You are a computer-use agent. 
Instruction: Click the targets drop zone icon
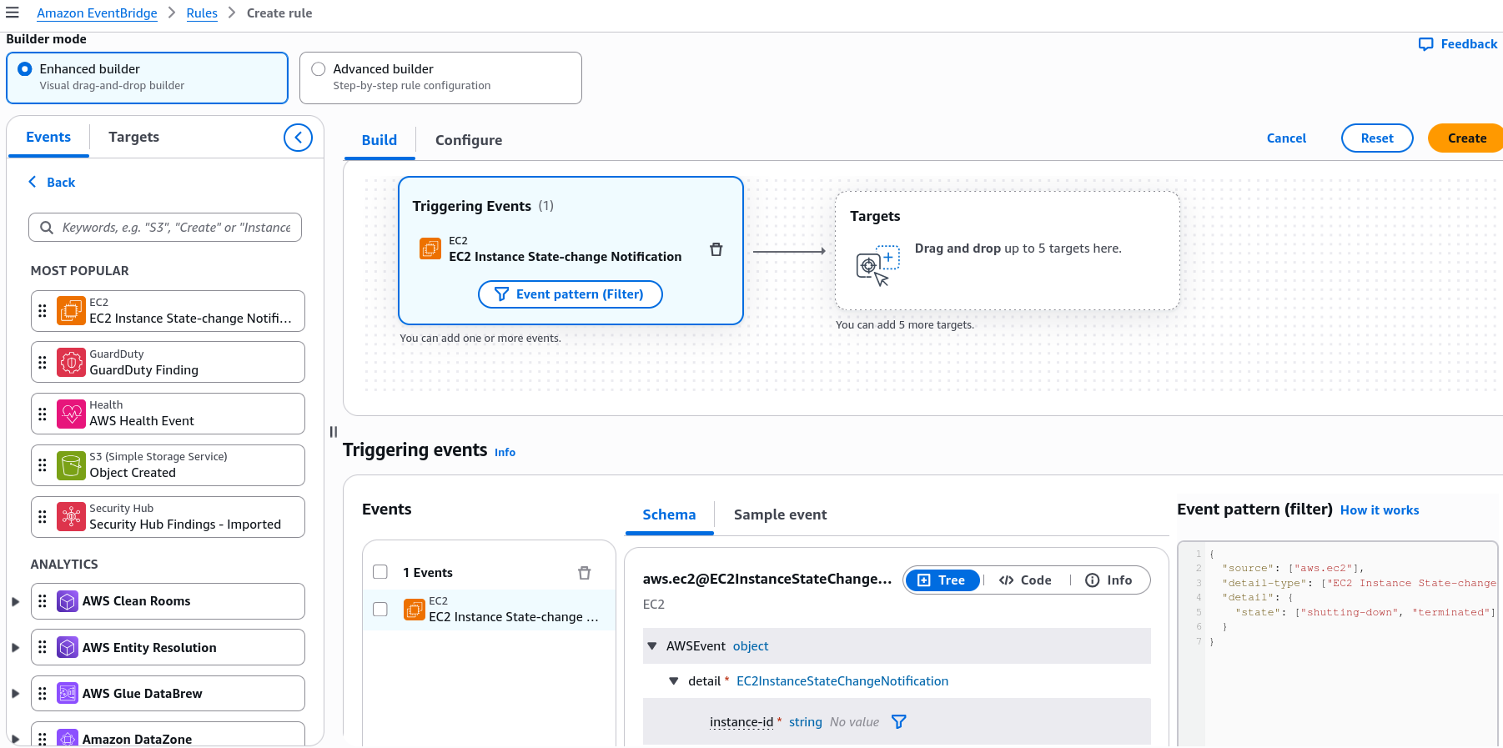click(877, 265)
